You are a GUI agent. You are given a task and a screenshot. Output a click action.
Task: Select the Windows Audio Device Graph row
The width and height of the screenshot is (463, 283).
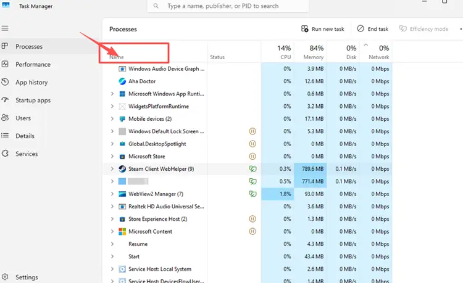[247, 68]
